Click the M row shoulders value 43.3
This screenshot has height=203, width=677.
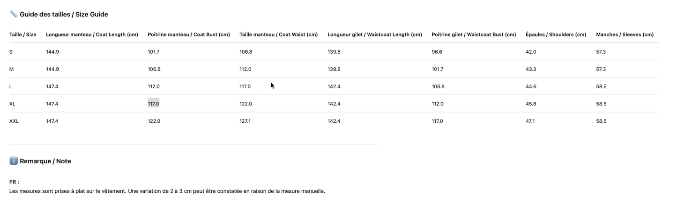pyautogui.click(x=531, y=69)
